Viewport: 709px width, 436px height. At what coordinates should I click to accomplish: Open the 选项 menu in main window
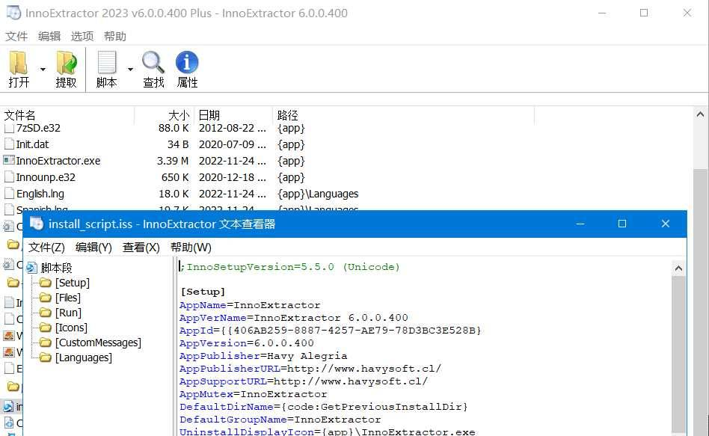(82, 36)
